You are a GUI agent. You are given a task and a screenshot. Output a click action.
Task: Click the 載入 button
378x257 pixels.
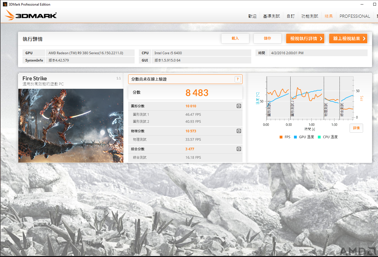(235, 38)
